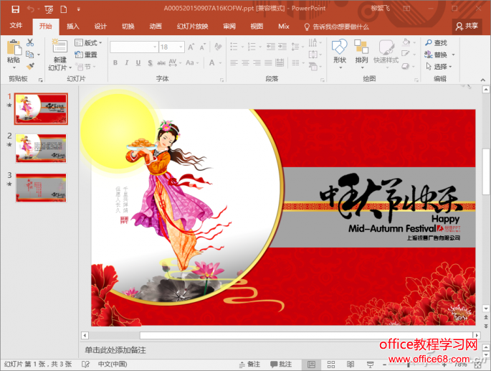
Task: Open the font size dropdown
Action: click(181, 47)
